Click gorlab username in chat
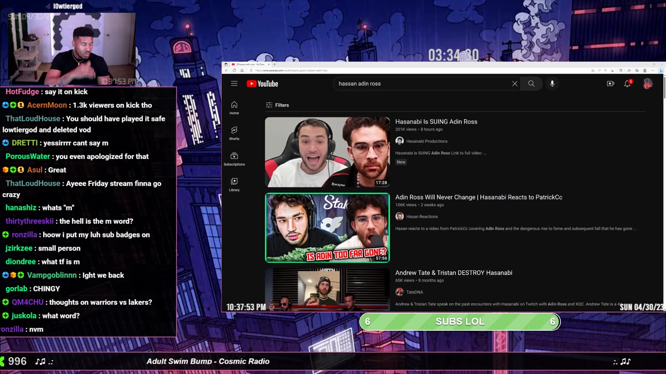Image resolution: width=666 pixels, height=374 pixels. pos(17,288)
